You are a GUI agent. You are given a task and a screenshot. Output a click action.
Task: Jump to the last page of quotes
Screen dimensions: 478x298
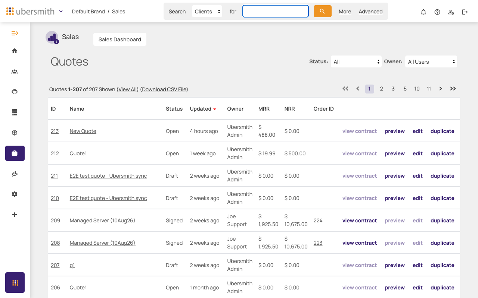(453, 89)
